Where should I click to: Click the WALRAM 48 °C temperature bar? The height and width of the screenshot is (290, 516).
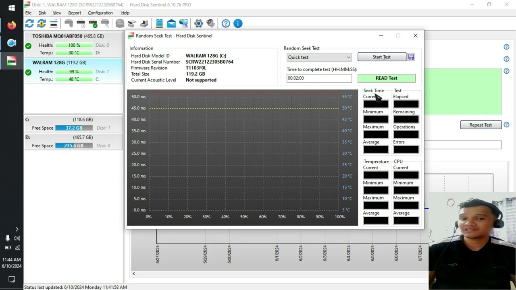[x=74, y=79]
